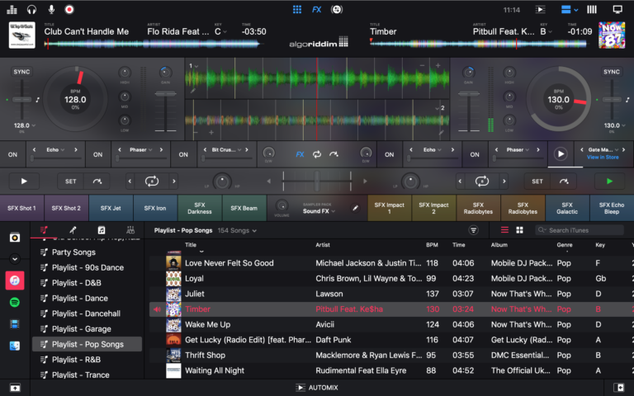Toggle the left deck loop icon
The width and height of the screenshot is (634, 396).
pos(152,181)
